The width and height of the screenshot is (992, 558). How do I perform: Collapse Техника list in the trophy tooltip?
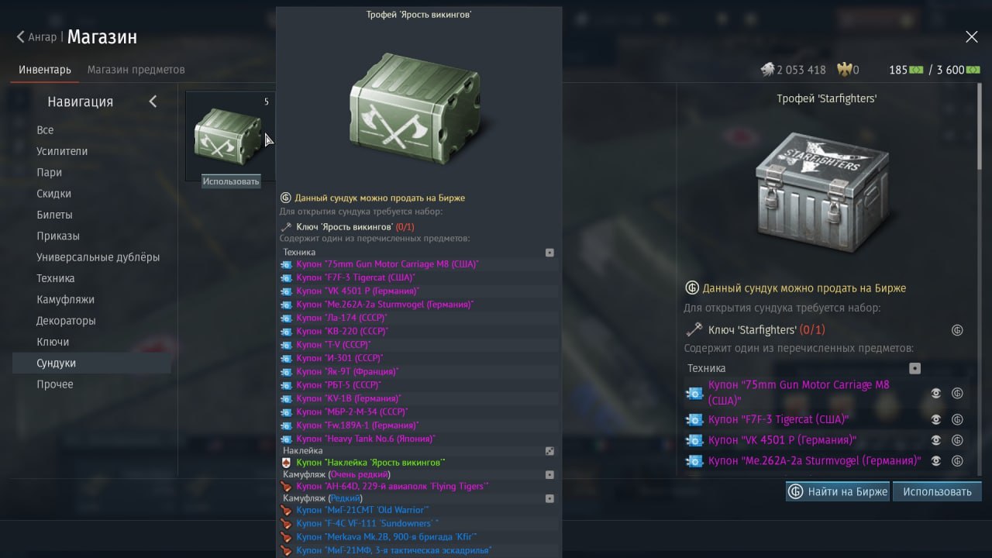click(549, 253)
